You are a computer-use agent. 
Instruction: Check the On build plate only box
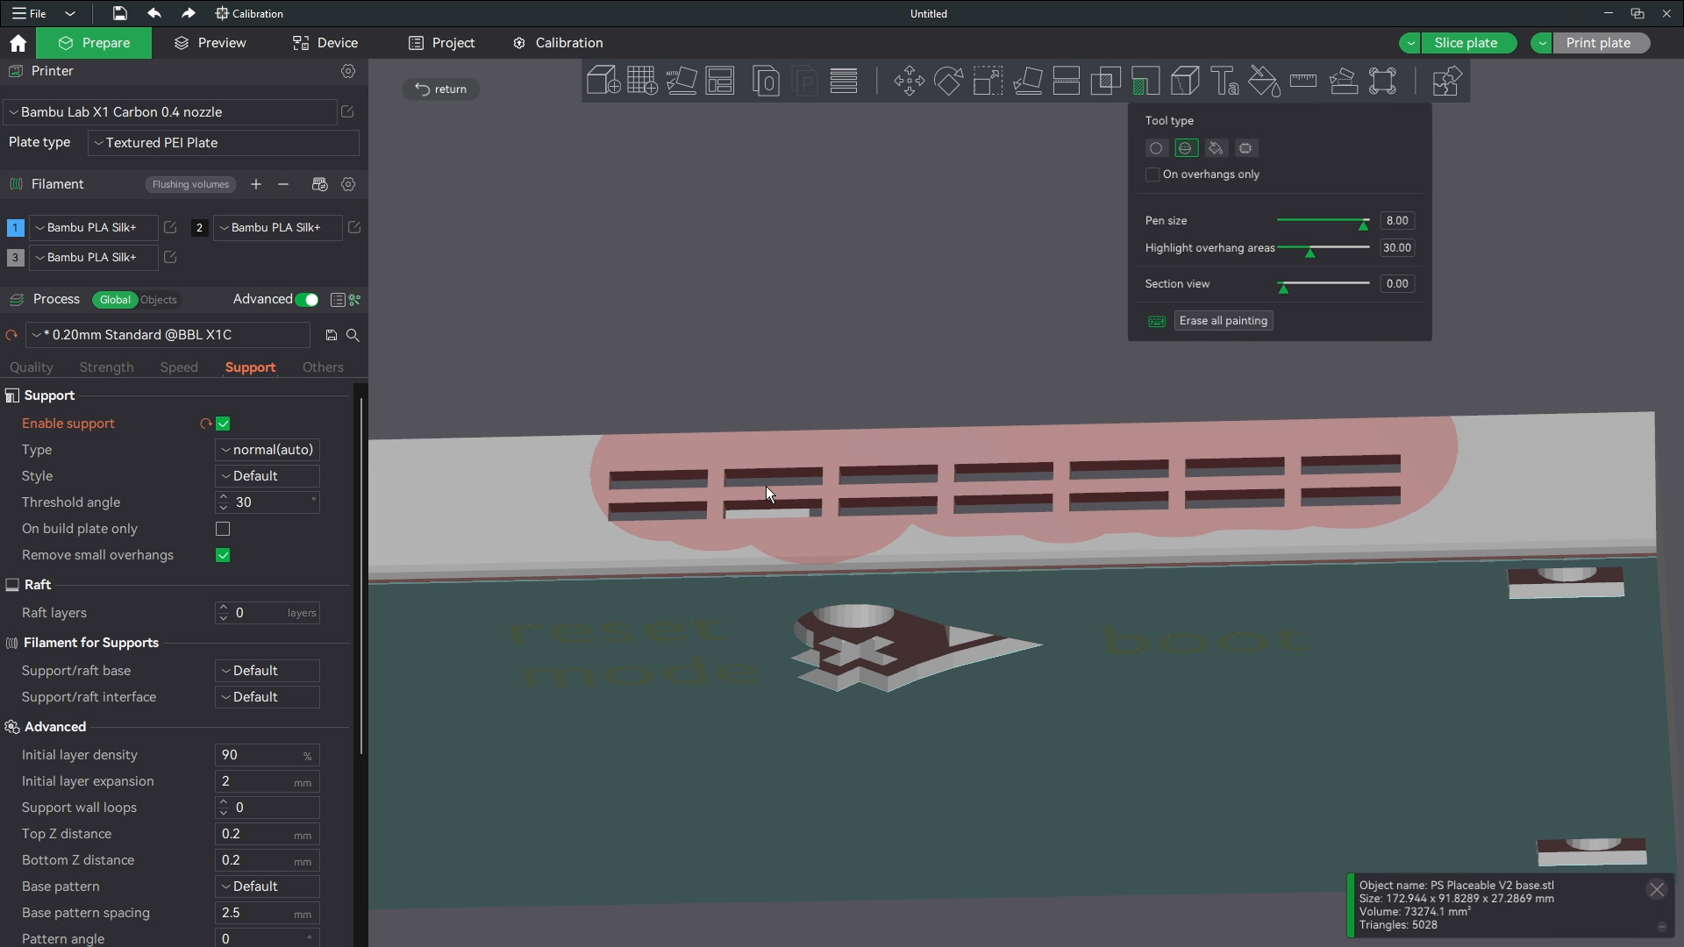point(223,529)
